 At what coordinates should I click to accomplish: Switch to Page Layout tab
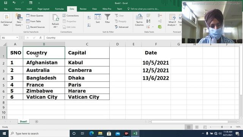43,9
